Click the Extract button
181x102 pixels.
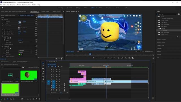pyautogui.click(x=126, y=58)
